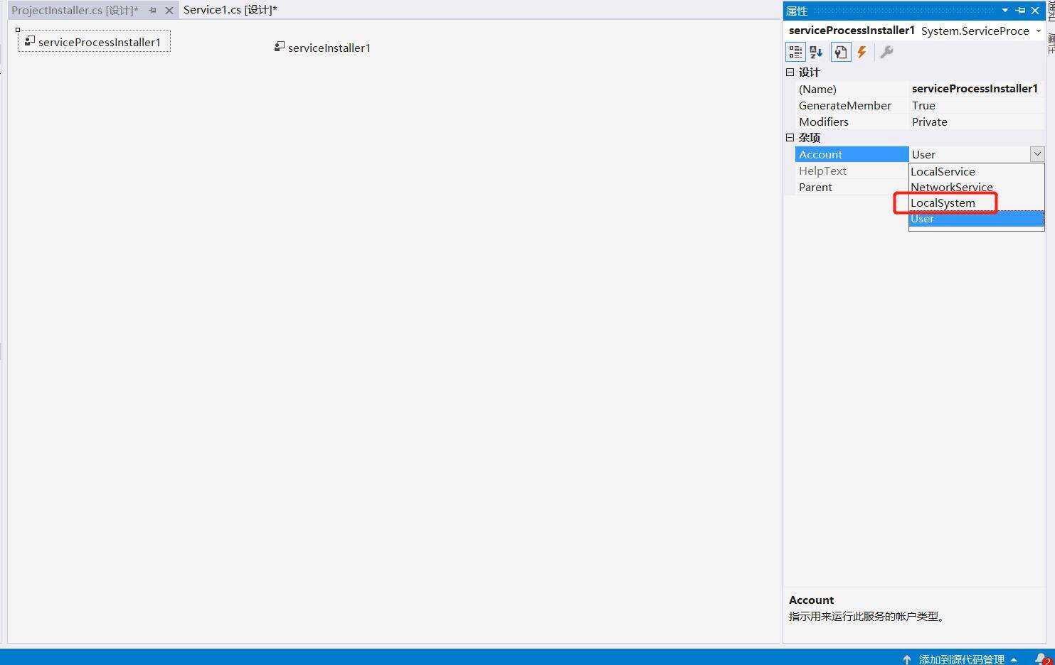
Task: Open the Properties window position menu
Action: point(1005,11)
